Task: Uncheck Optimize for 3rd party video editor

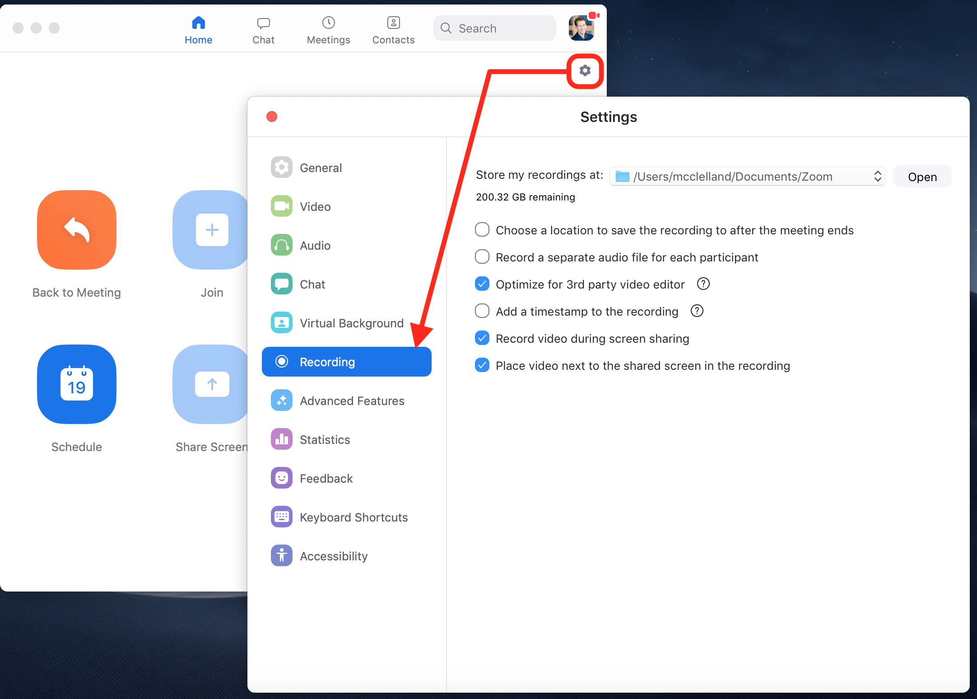Action: (482, 284)
